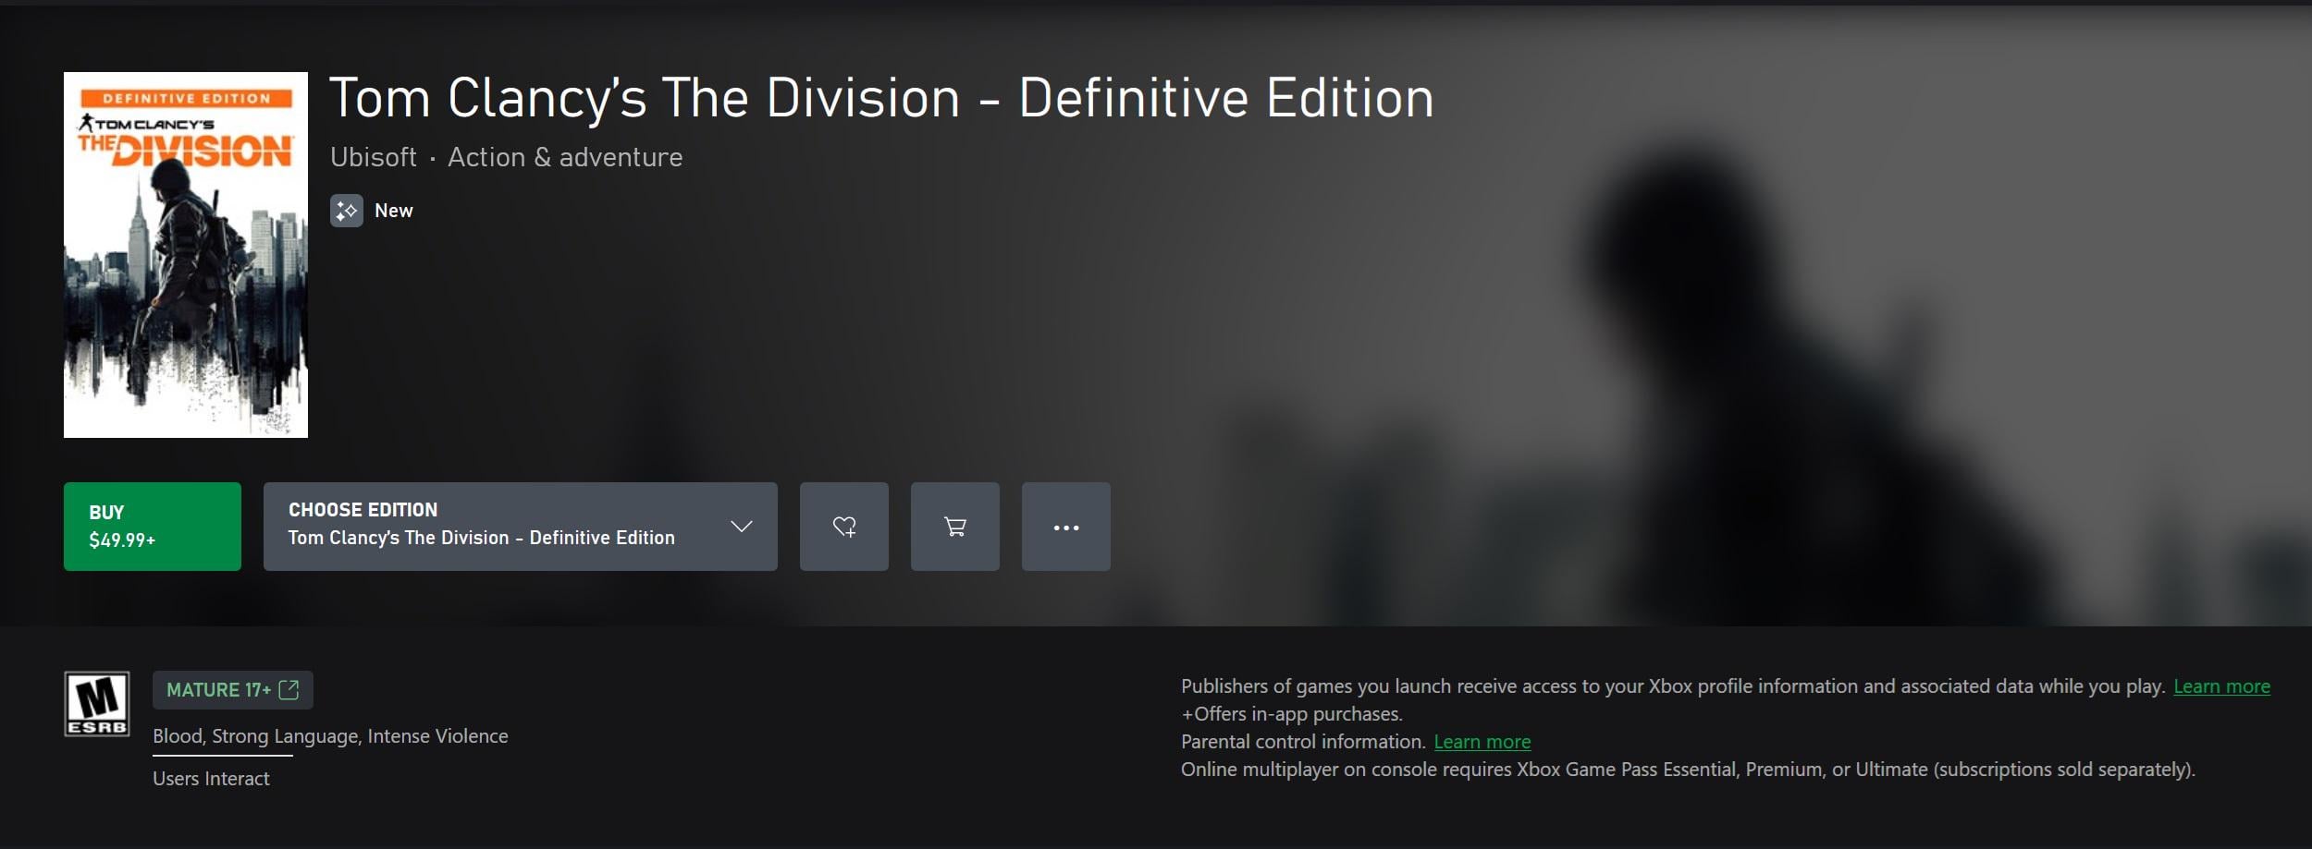Viewport: 2312px width, 849px height.
Task: Add the game to your wishlist
Action: click(843, 527)
